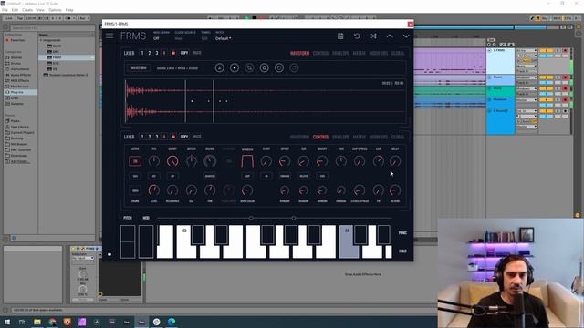Open the Create menu in Ableton

pos(27,10)
